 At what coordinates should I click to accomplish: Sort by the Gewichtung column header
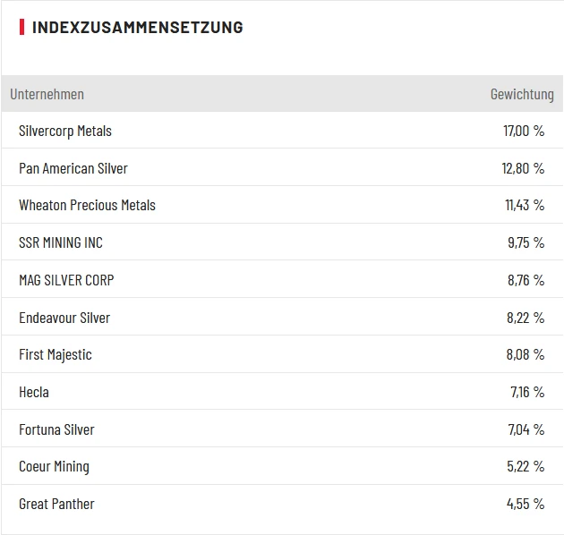coord(522,94)
